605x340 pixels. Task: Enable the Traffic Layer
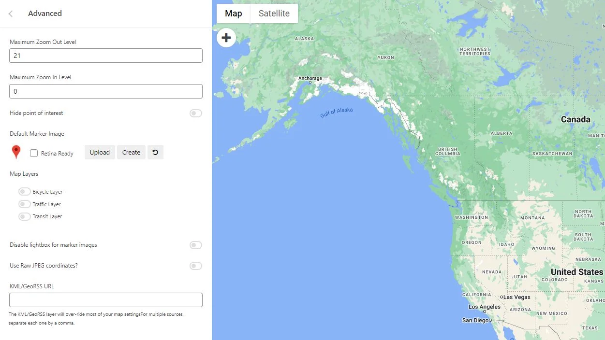click(x=24, y=204)
